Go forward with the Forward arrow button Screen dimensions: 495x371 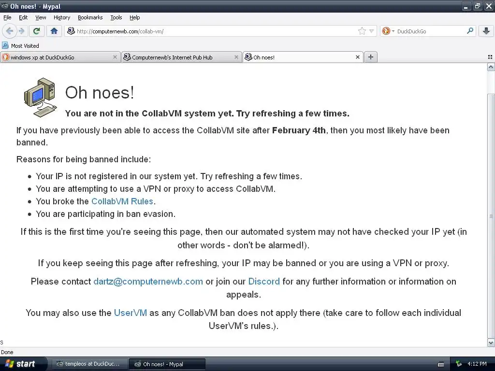pyautogui.click(x=21, y=31)
